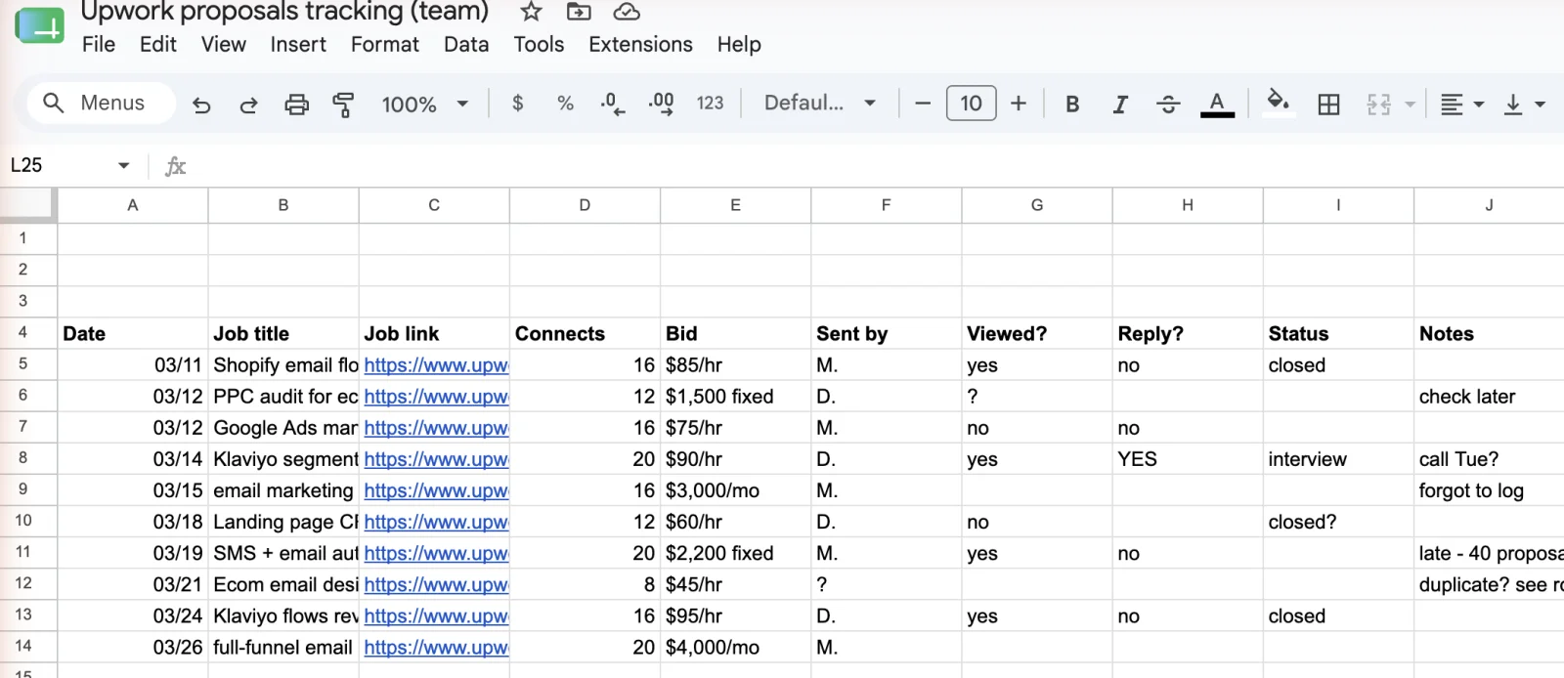Open the View menu
Image resolution: width=1564 pixels, height=678 pixels.
[224, 45]
